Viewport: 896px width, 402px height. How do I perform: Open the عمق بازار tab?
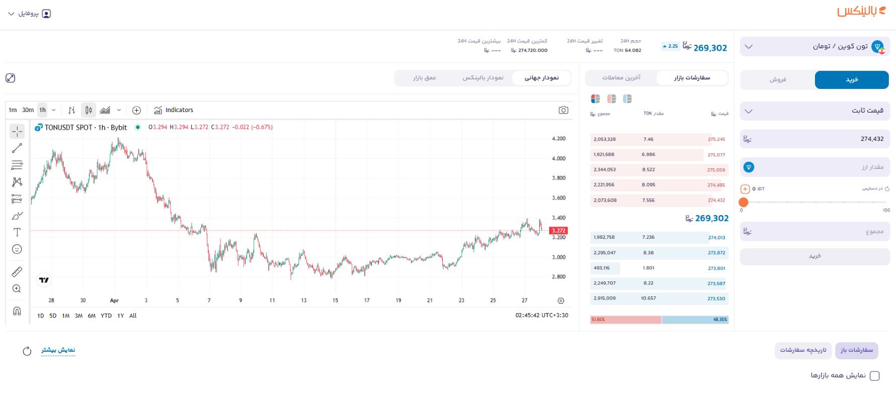click(x=424, y=78)
